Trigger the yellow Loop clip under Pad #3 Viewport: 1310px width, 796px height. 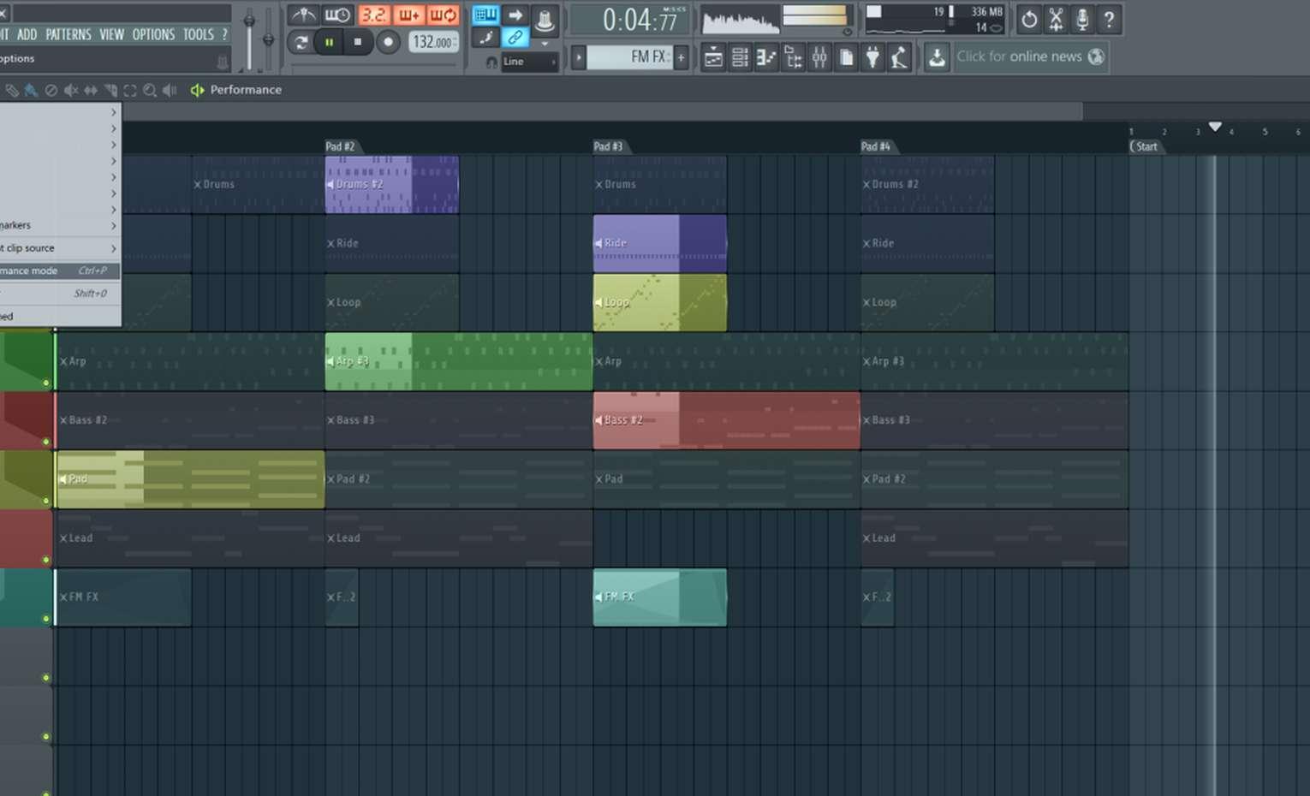pos(659,302)
